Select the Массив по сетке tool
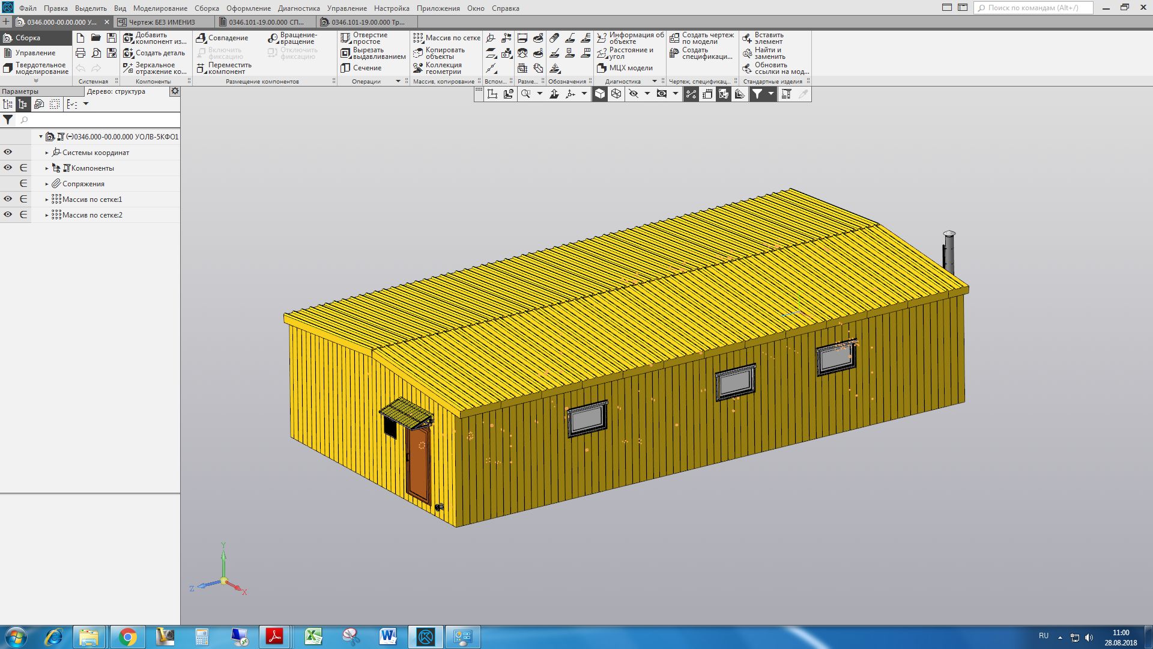Screen dimensions: 1153x649 tap(447, 38)
